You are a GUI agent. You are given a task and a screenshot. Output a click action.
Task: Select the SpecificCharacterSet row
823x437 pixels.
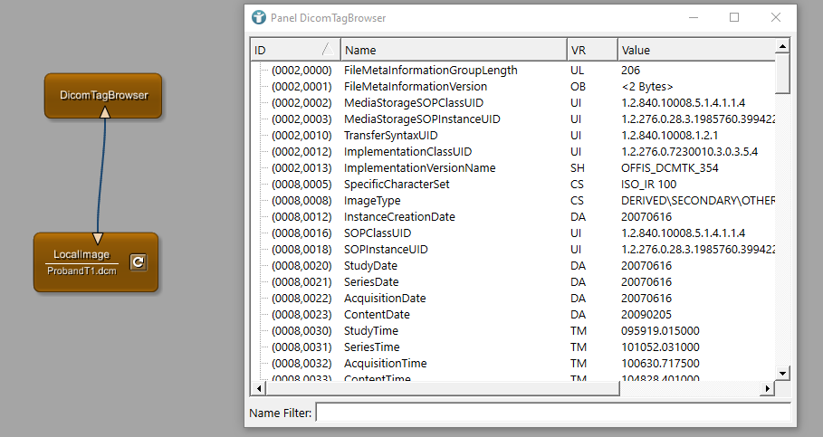click(396, 184)
